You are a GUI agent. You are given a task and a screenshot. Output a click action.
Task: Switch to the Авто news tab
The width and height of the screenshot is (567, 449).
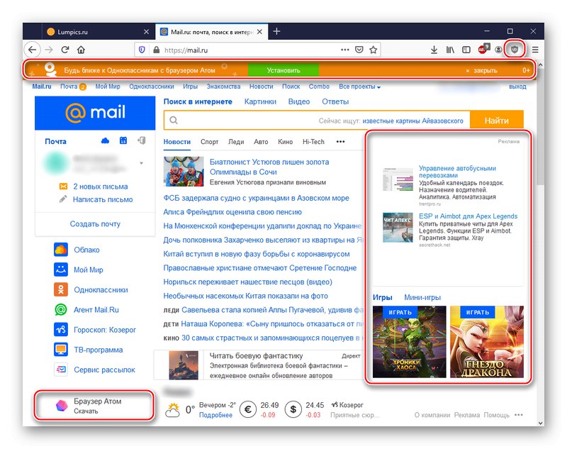tap(261, 142)
